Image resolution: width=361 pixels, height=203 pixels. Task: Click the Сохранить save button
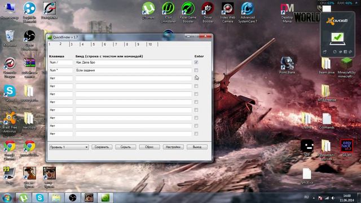coord(102,147)
